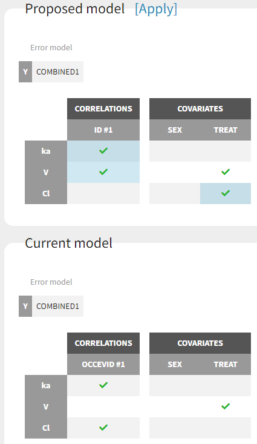Click empty Cl correlation cell in proposed model
The height and width of the screenshot is (444, 257).
point(103,193)
